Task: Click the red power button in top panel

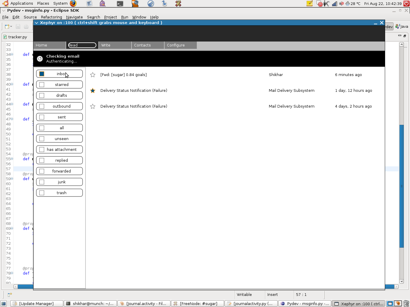Action: click(x=320, y=4)
